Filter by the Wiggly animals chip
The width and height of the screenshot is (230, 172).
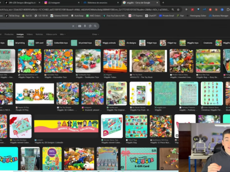[106, 43]
